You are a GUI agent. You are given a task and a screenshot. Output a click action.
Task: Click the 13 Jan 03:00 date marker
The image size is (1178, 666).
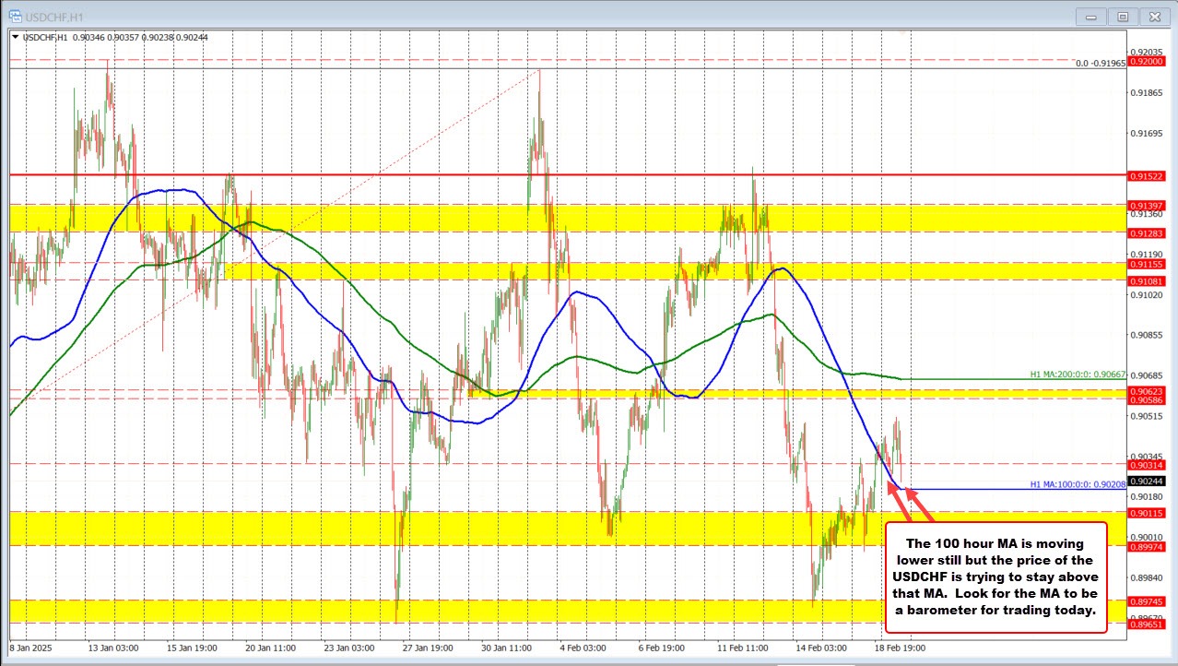click(x=113, y=648)
